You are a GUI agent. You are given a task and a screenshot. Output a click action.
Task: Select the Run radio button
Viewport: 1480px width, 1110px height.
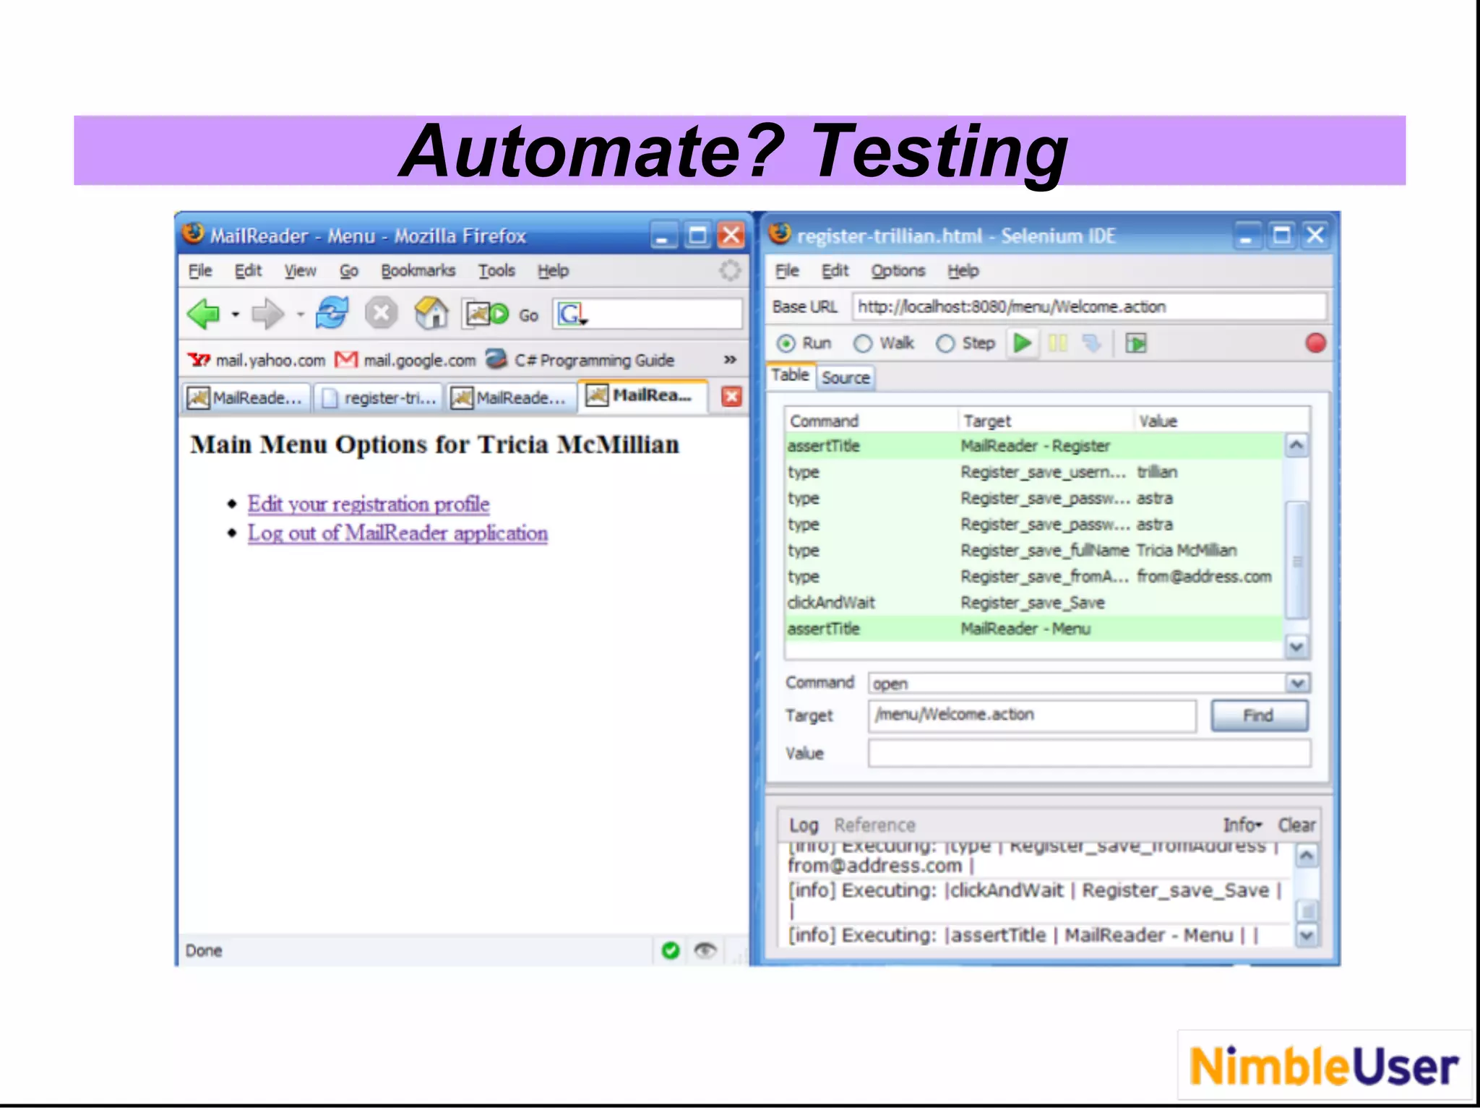[x=786, y=344]
